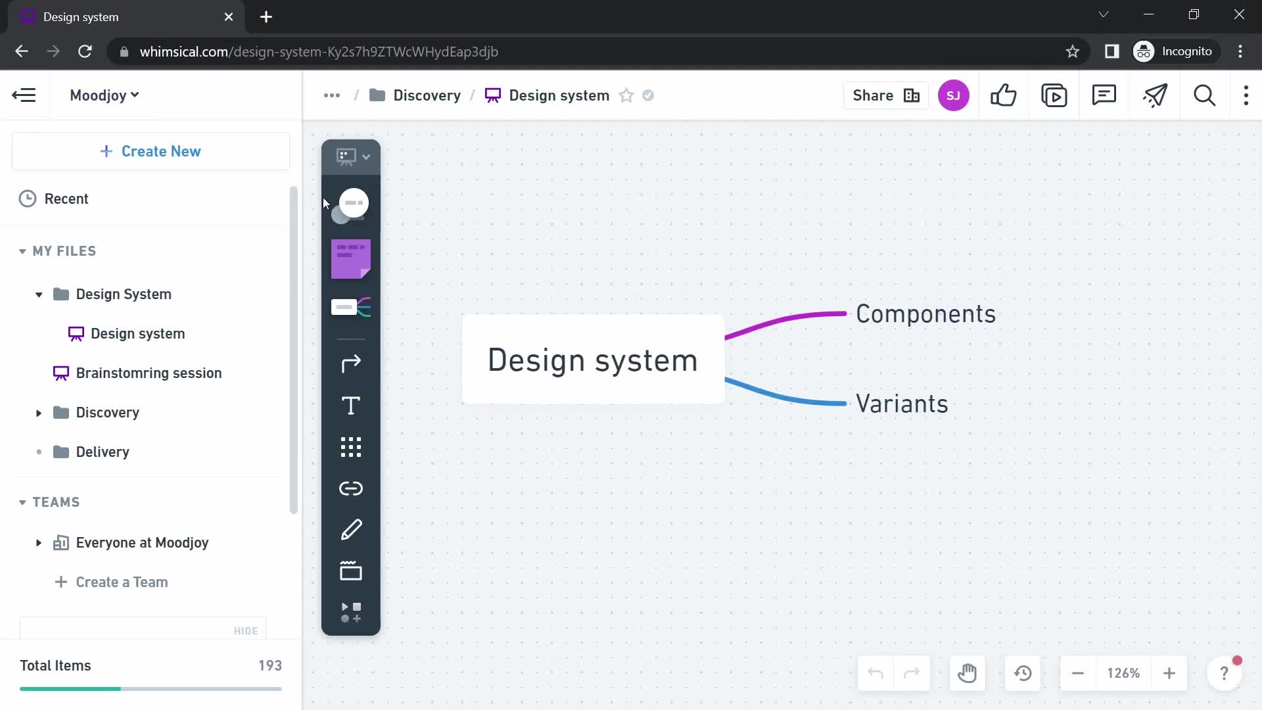Select the text tool
Screen dimensions: 1262x710
350,406
